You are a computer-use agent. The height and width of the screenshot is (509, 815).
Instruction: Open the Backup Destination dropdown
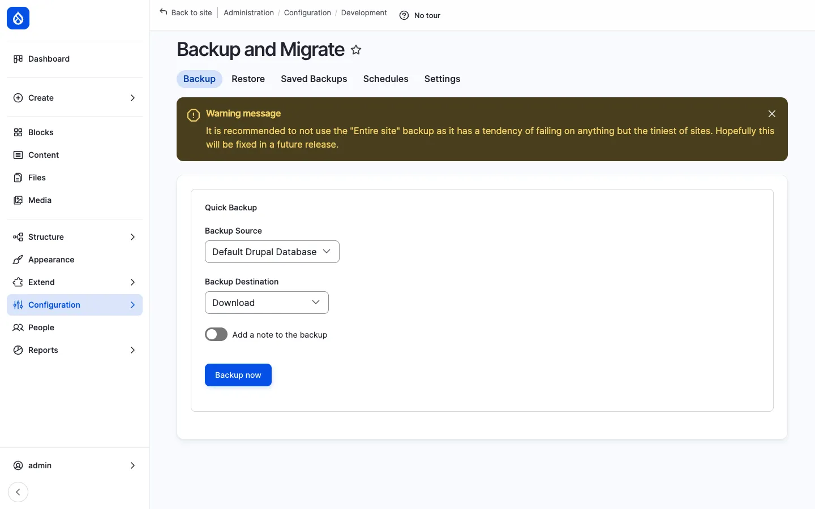point(267,303)
